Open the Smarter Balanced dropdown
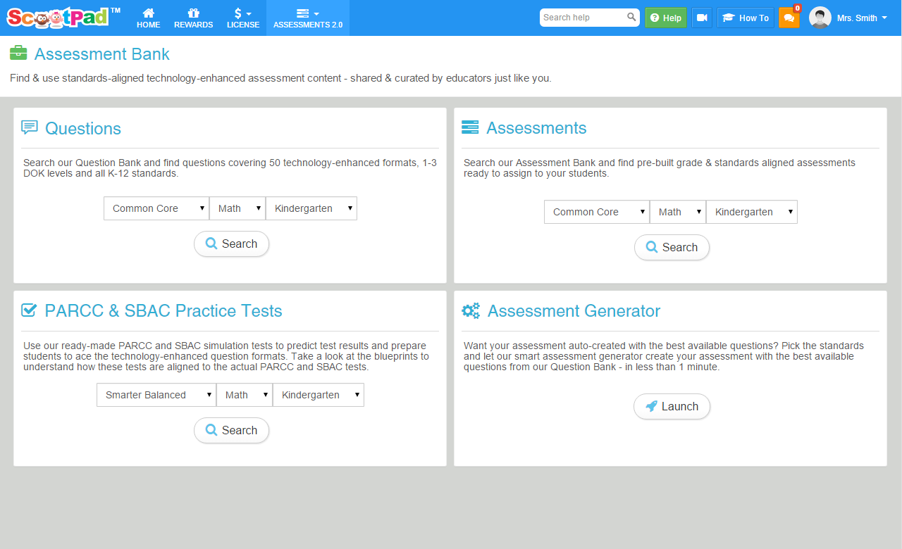This screenshot has width=902, height=549. [x=156, y=394]
